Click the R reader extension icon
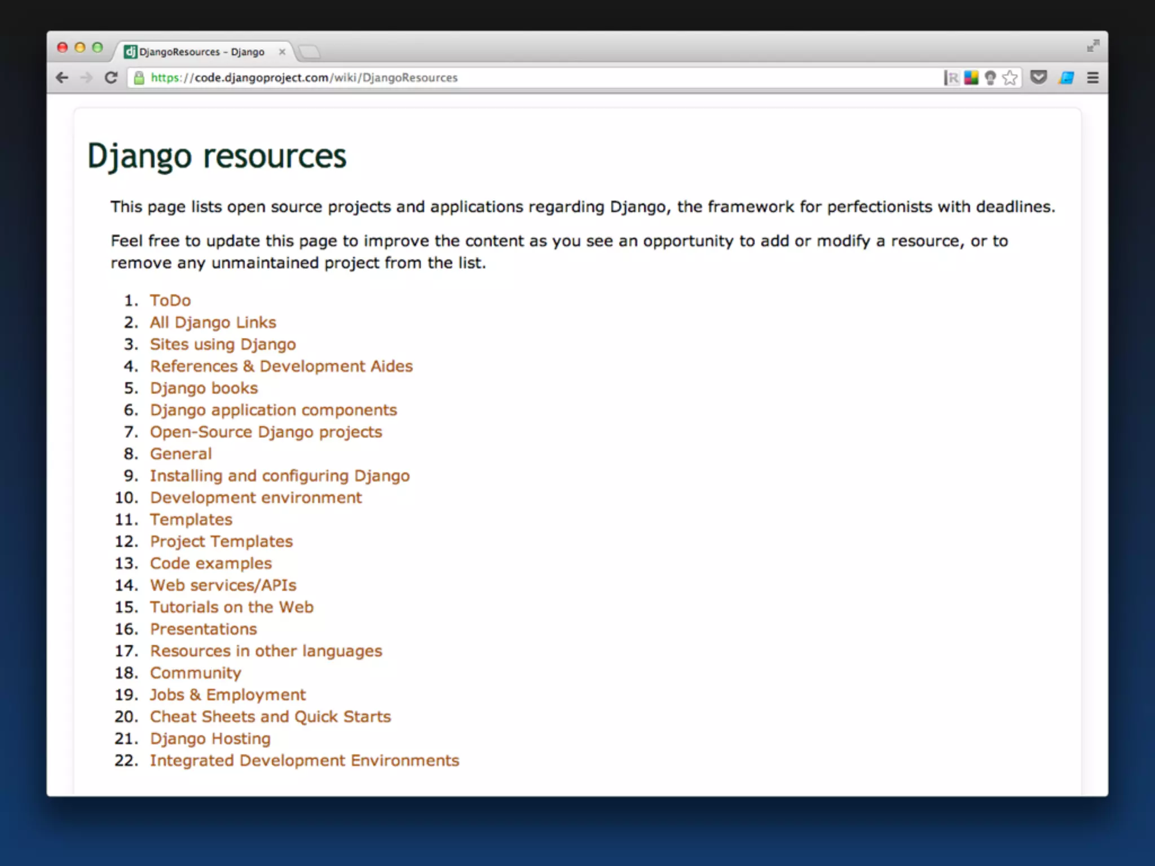 (x=951, y=78)
